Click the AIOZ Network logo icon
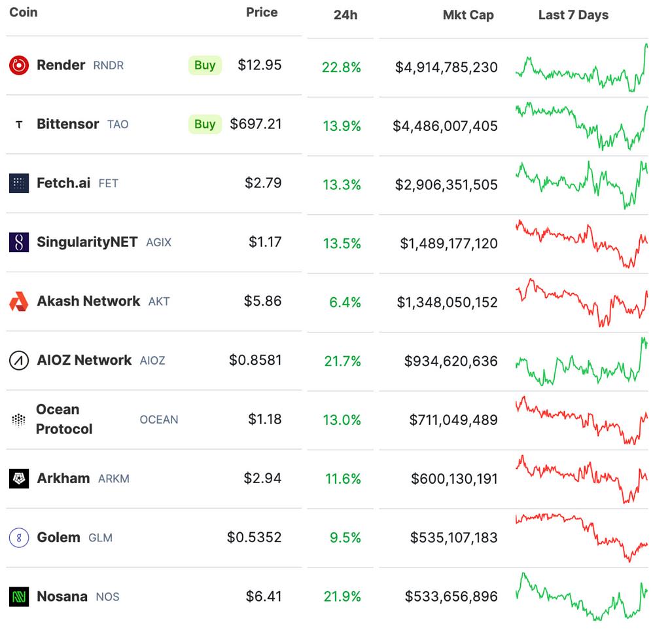 tap(19, 360)
